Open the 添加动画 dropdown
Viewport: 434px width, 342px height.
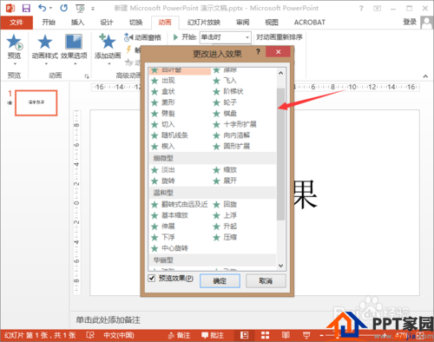108,49
